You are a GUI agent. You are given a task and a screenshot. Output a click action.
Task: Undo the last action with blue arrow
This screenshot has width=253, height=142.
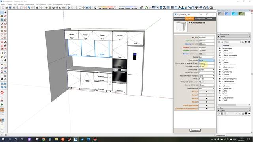[x=29, y=7]
